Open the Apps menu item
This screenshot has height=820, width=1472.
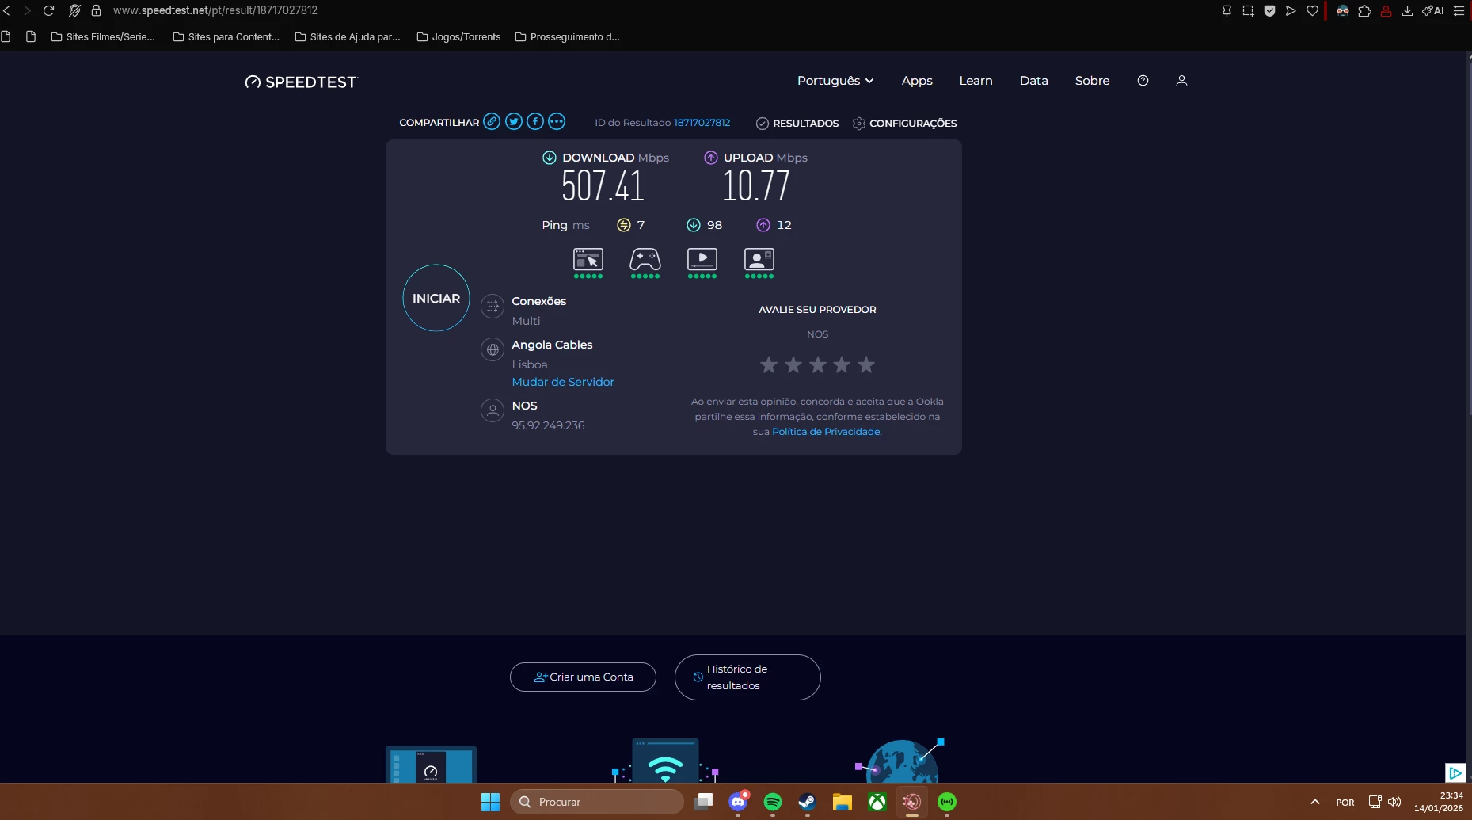click(x=916, y=81)
